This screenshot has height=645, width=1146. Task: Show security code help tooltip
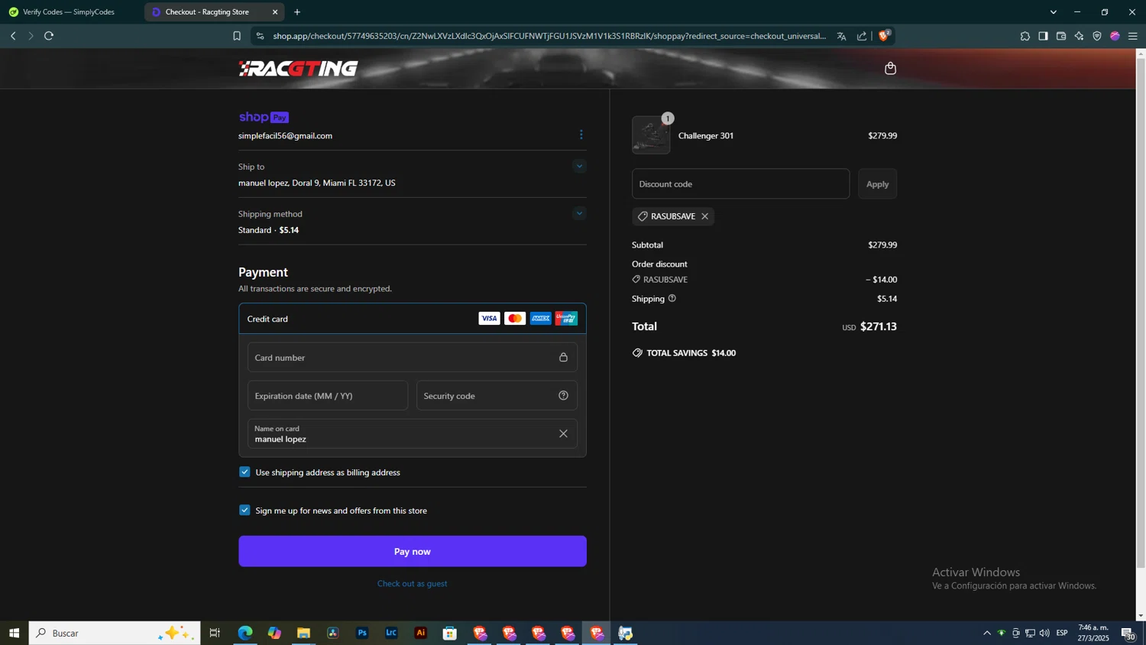(x=563, y=395)
